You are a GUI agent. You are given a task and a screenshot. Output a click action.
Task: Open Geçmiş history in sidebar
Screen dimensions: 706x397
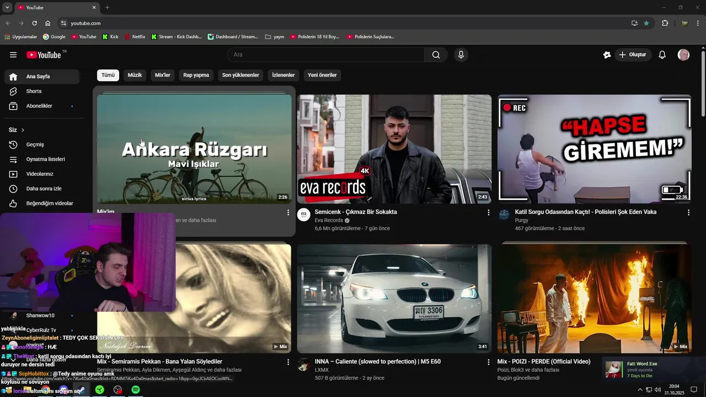click(42, 144)
